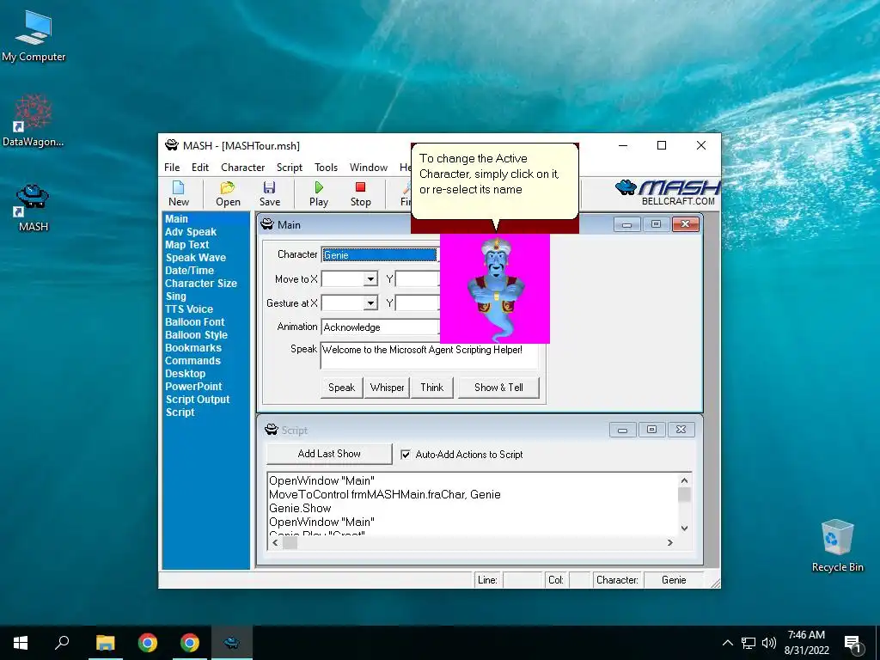Open the Tools menu
This screenshot has width=880, height=660.
pyautogui.click(x=326, y=168)
